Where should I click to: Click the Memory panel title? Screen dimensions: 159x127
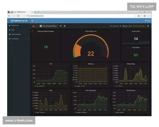[91, 64]
